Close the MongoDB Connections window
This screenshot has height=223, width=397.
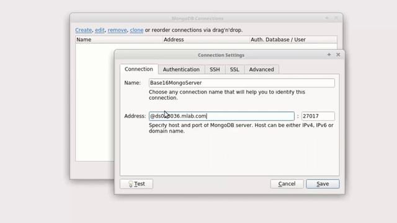(336, 18)
